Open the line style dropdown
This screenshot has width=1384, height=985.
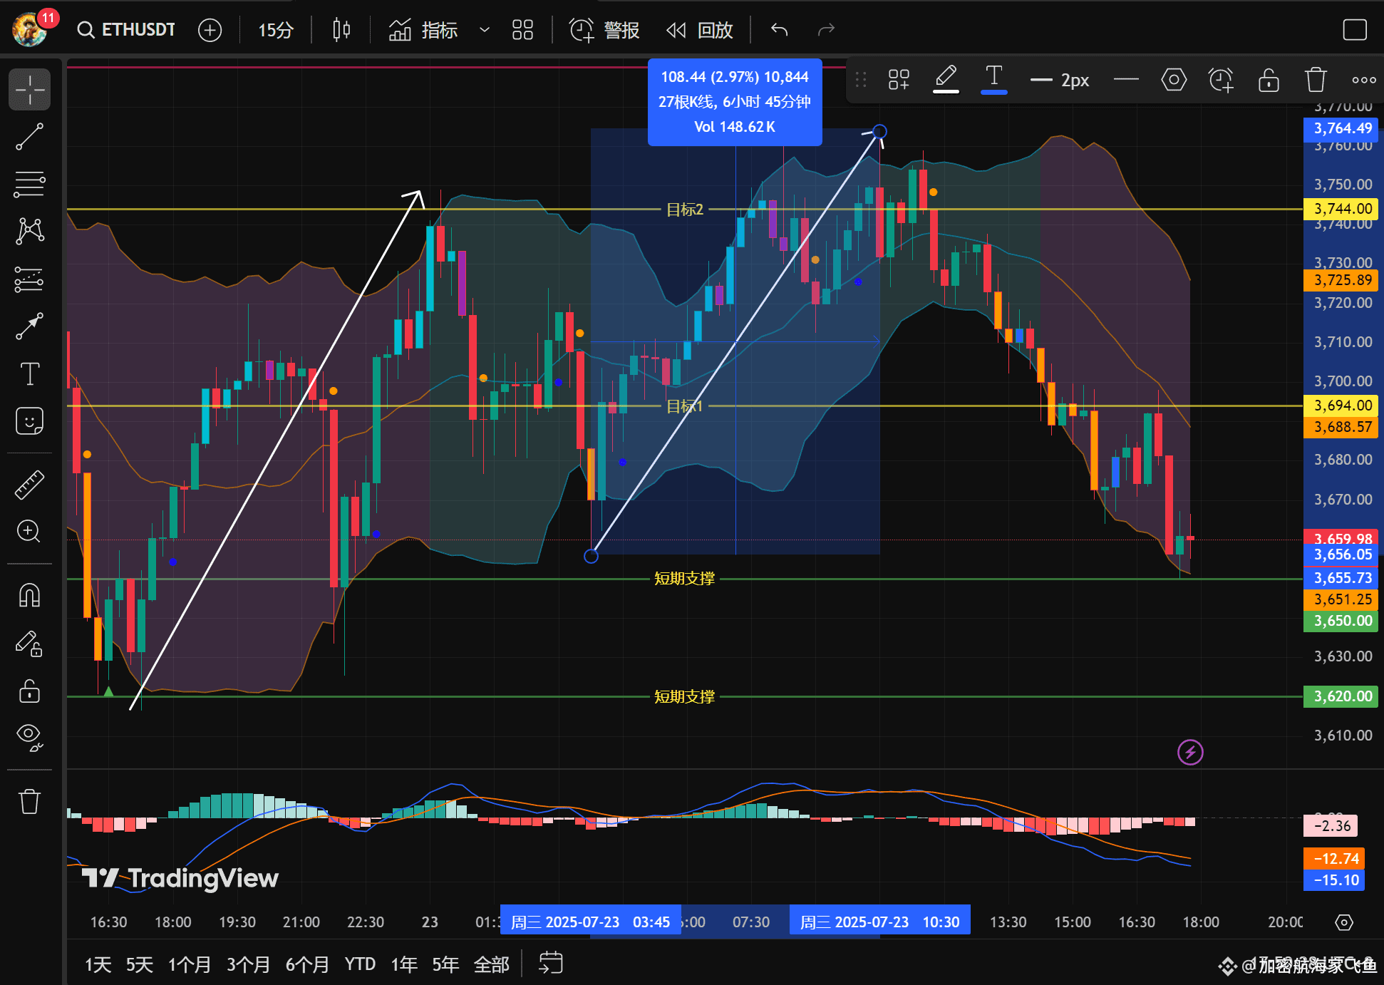pos(1126,80)
